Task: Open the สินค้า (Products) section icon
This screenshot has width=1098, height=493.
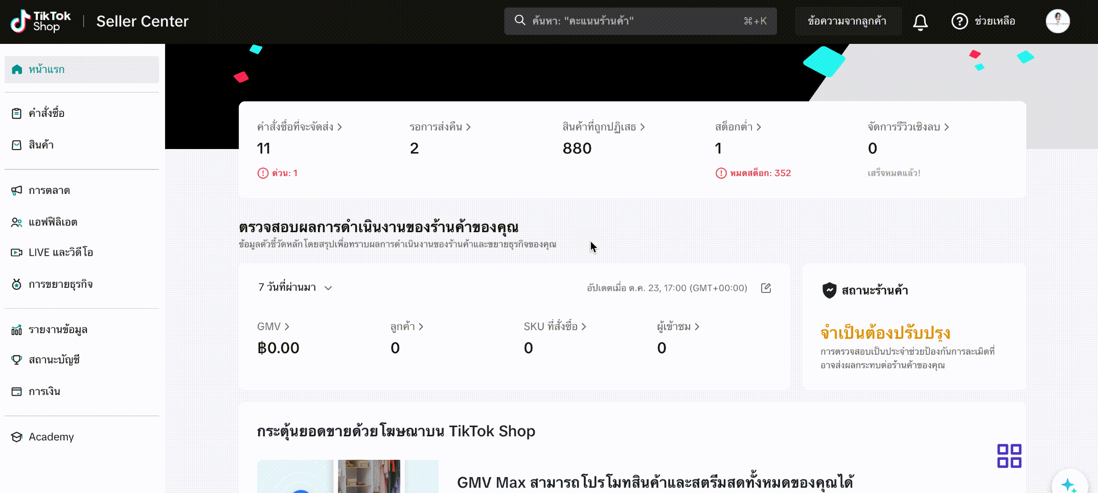Action: point(16,145)
